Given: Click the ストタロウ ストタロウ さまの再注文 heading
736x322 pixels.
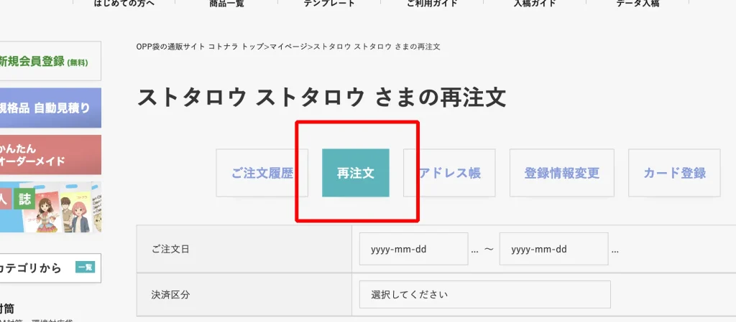Looking at the screenshot, I should point(321,98).
